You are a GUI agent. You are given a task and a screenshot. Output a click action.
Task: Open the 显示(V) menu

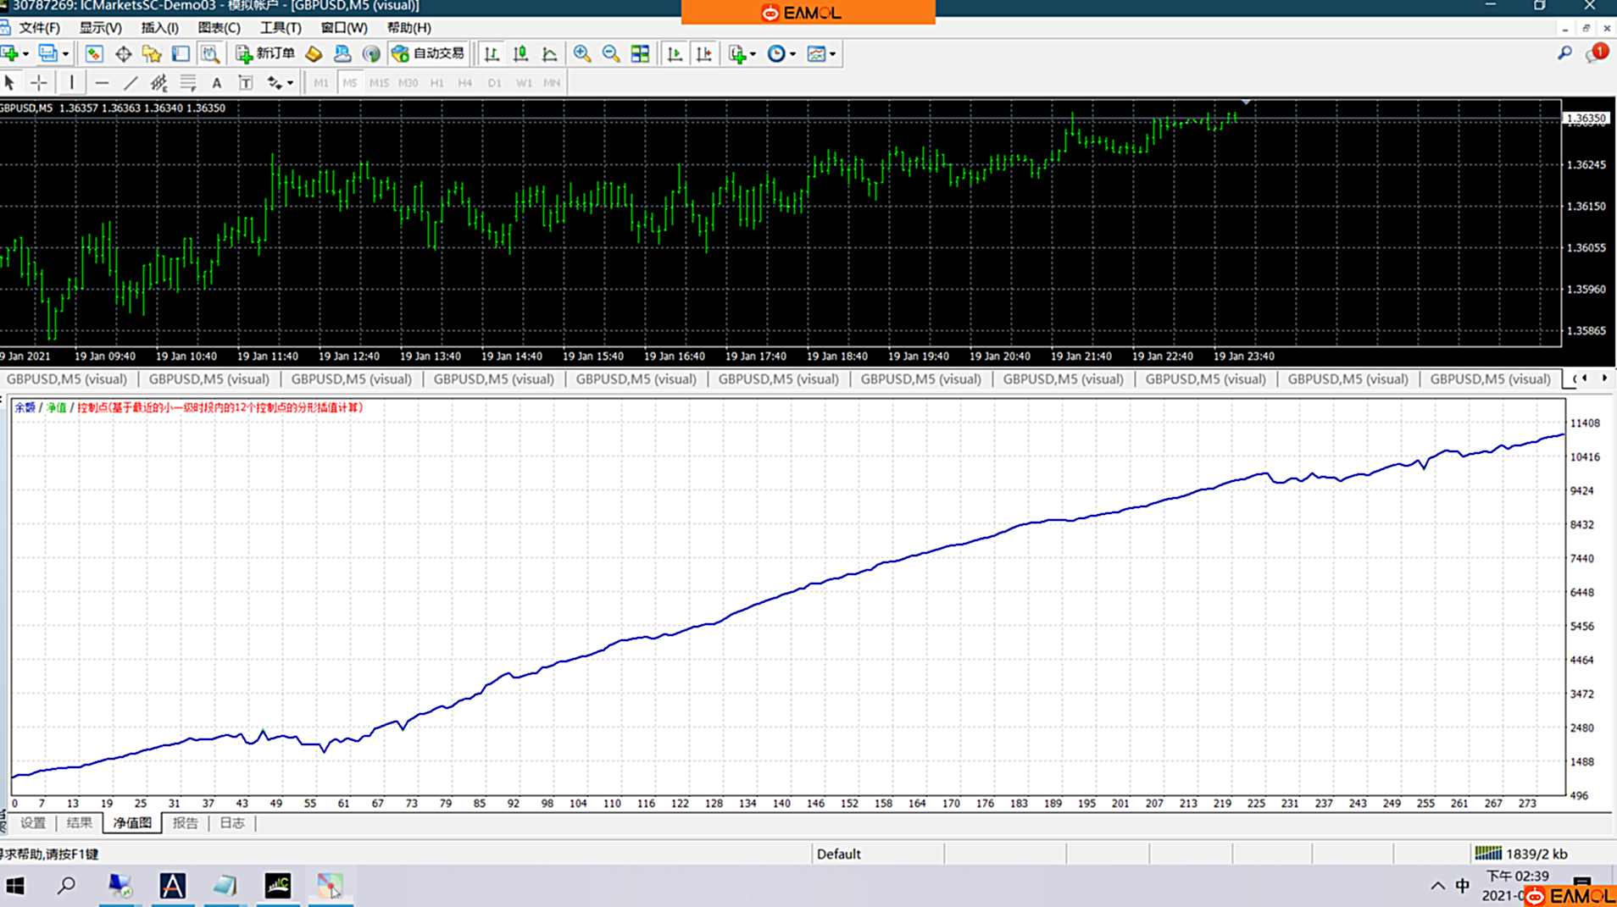100,28
